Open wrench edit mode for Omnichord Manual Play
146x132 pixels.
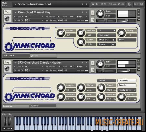tap(7, 12)
